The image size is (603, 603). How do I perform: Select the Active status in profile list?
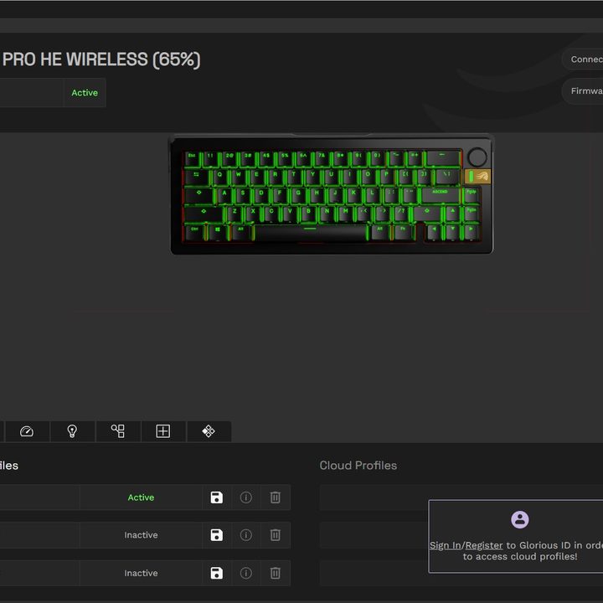(141, 497)
